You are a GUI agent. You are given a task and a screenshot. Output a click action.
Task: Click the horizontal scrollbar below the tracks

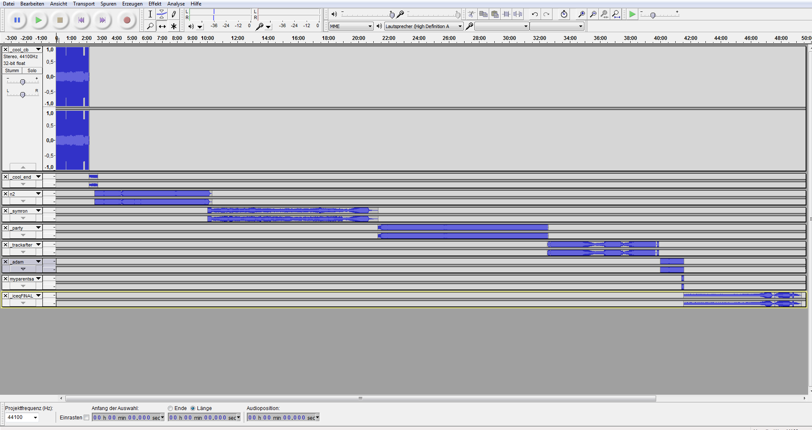360,398
